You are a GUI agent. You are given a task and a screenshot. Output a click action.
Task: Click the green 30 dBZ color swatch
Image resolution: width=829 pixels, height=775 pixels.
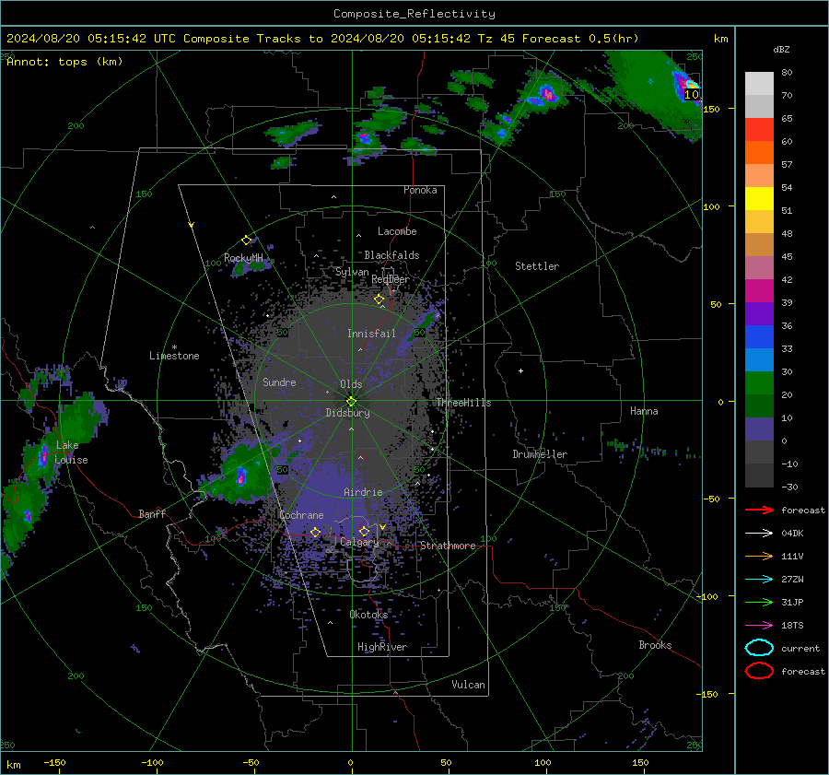(759, 382)
